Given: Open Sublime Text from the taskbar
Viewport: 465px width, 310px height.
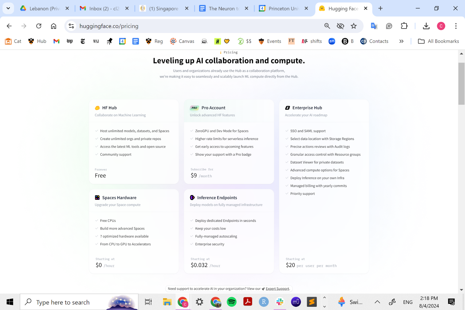Looking at the screenshot, I should pos(312,302).
